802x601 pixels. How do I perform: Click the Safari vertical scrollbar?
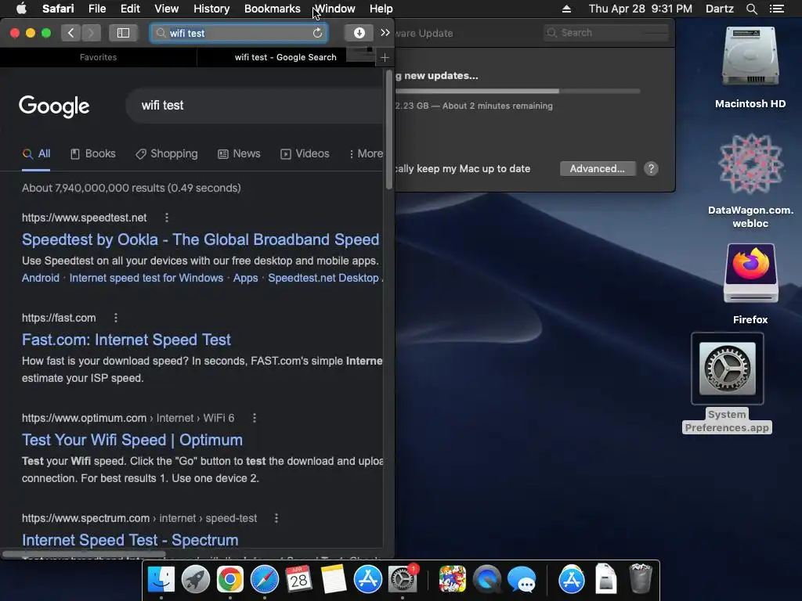coord(389,131)
